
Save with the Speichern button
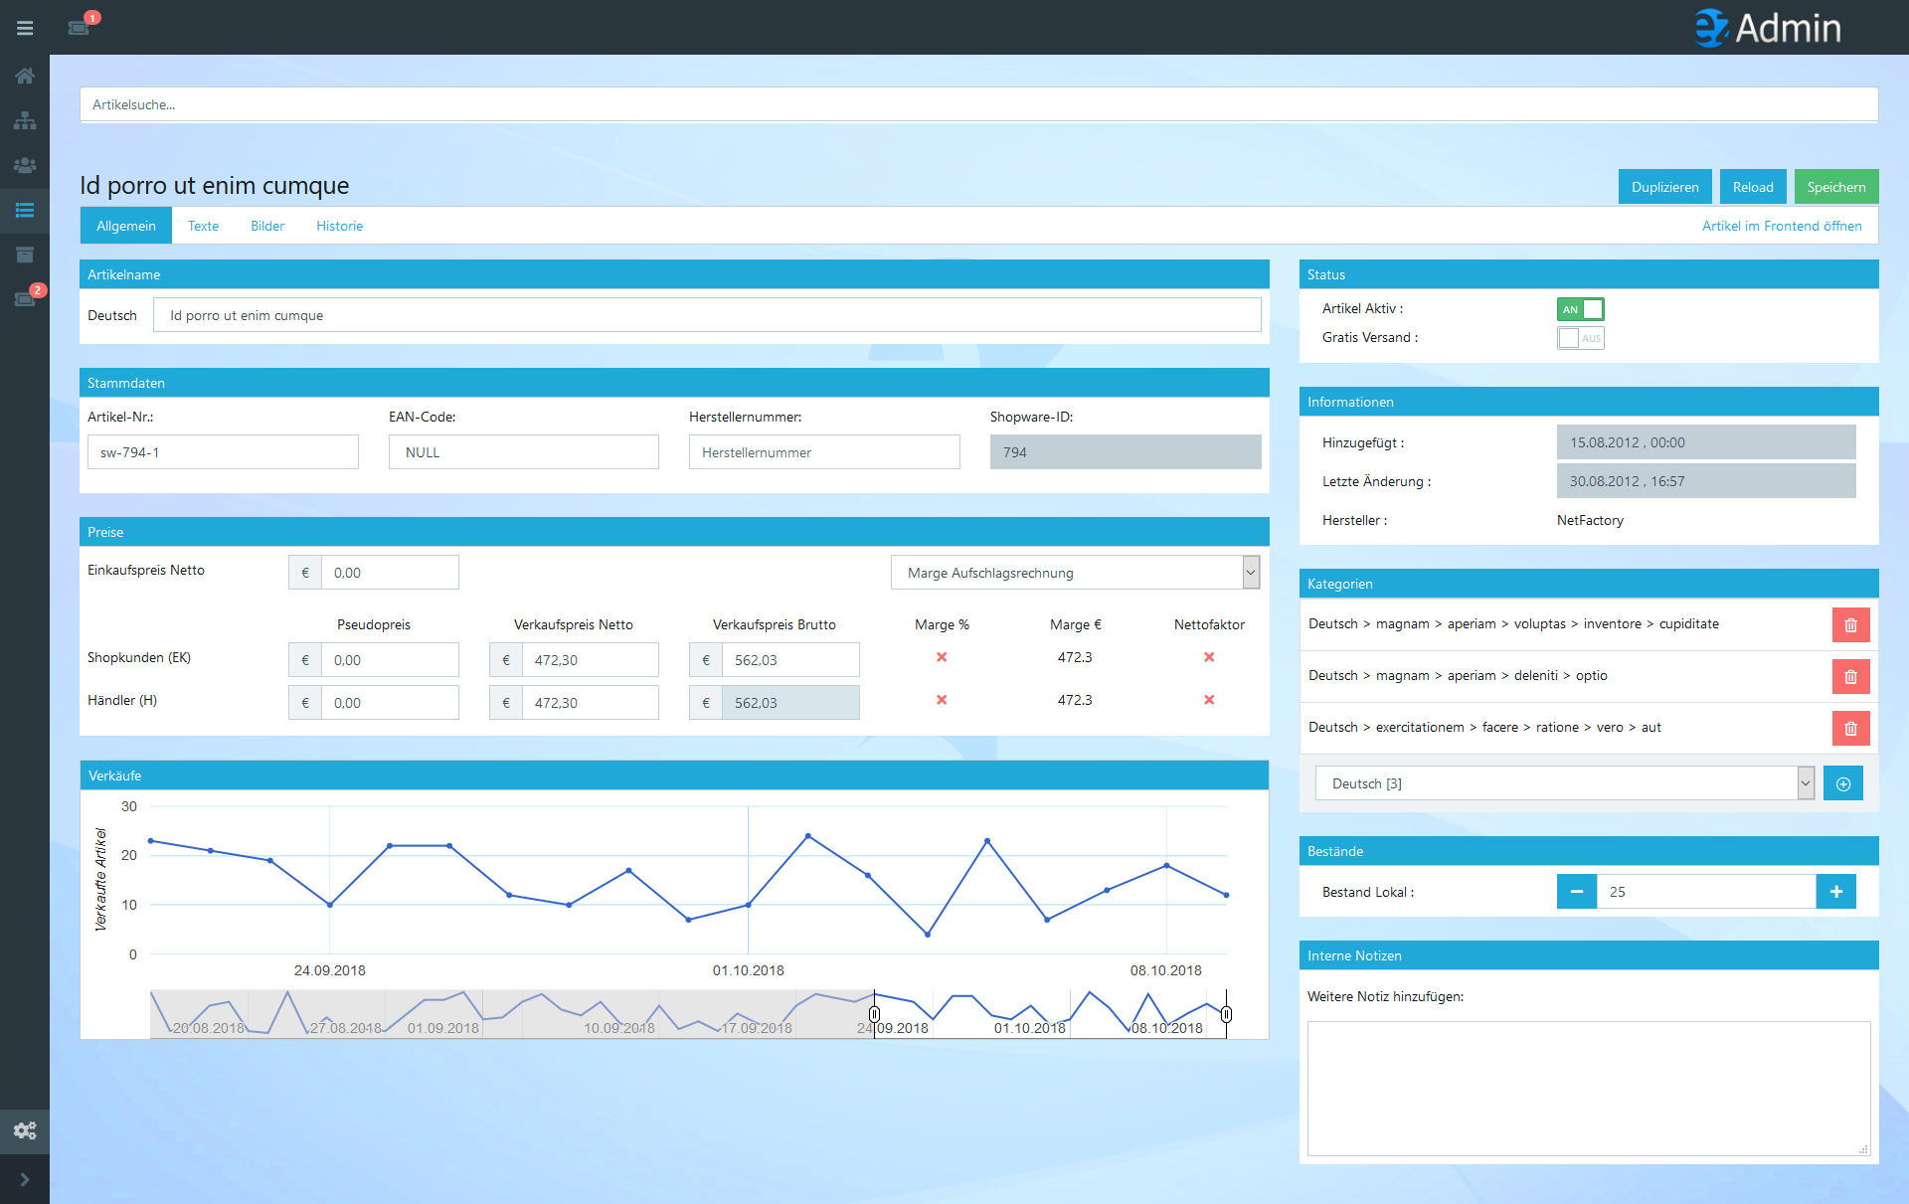click(1835, 187)
